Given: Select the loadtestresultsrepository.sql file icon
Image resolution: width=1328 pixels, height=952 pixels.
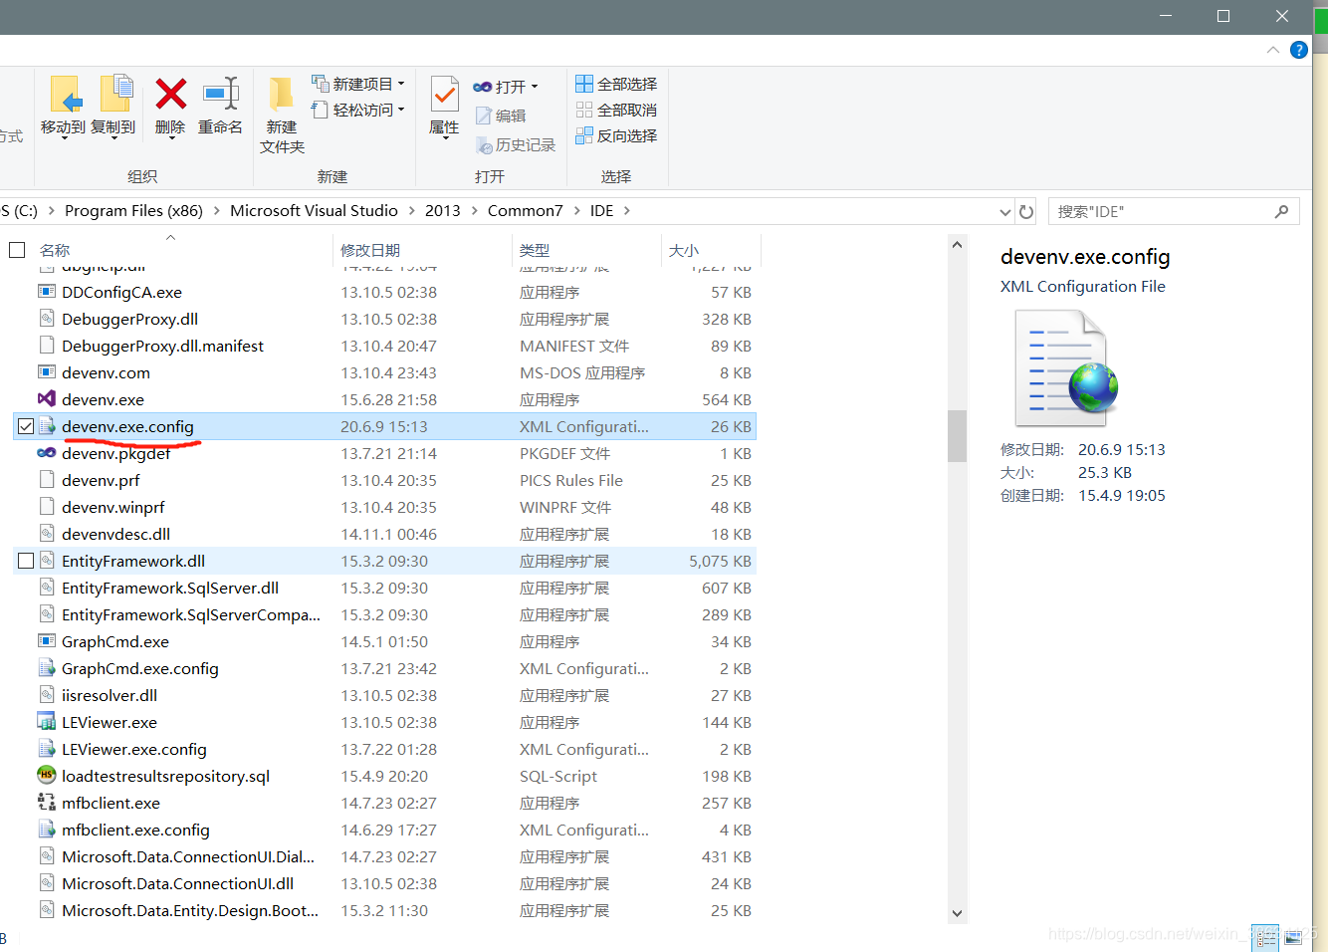Looking at the screenshot, I should pyautogui.click(x=47, y=776).
